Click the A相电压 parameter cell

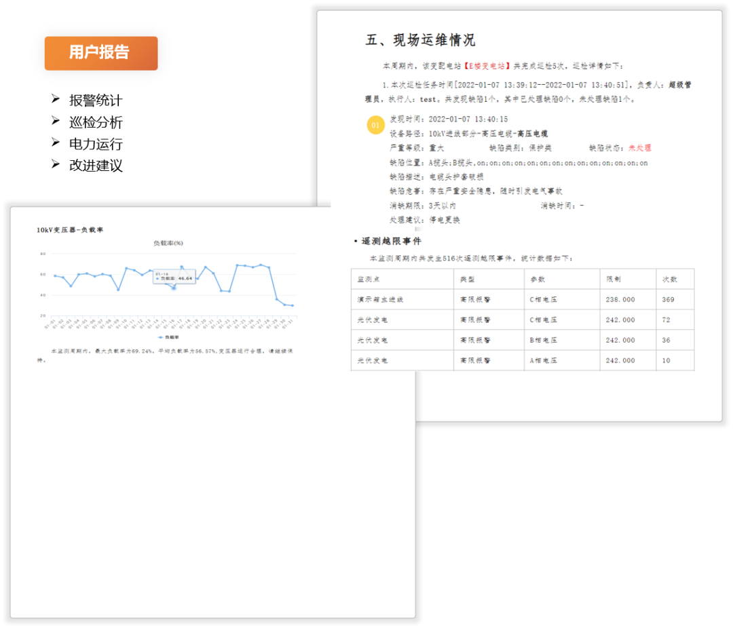(542, 360)
